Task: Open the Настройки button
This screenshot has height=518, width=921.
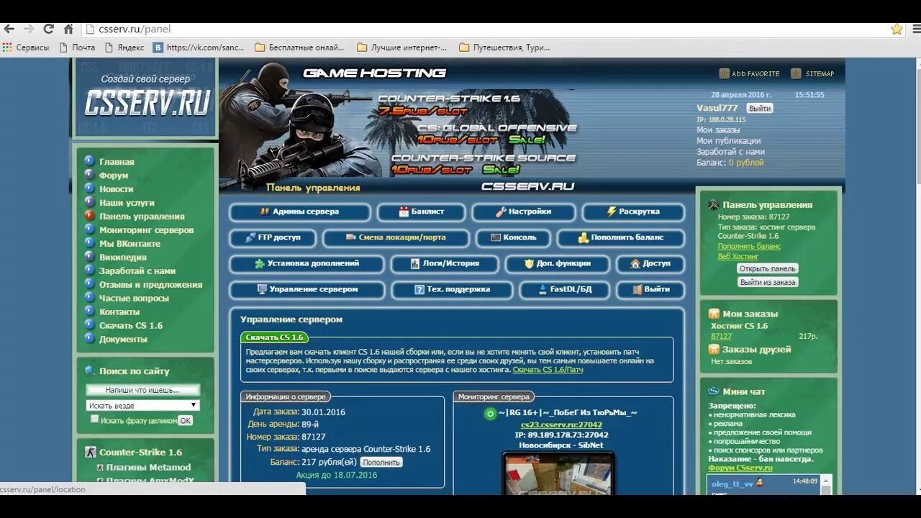Action: tap(524, 212)
